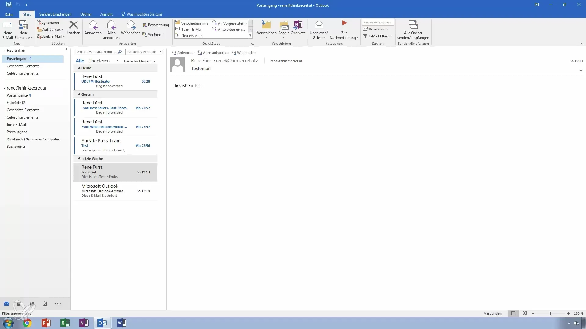Open the E-Mail filtern dropdown

tap(377, 36)
